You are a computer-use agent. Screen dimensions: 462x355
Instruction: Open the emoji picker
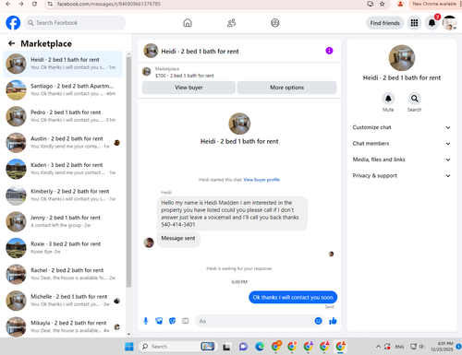318,321
